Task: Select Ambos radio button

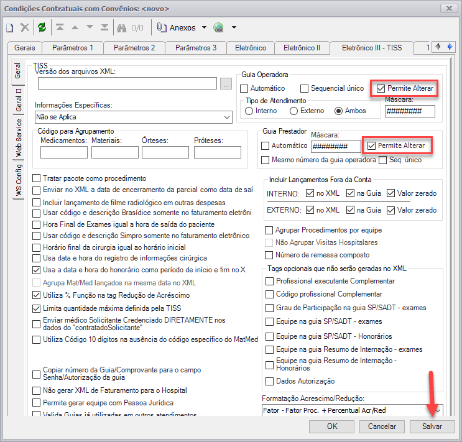Action: point(338,111)
